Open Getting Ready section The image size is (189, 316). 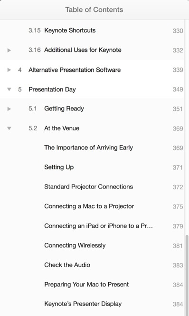click(64, 109)
